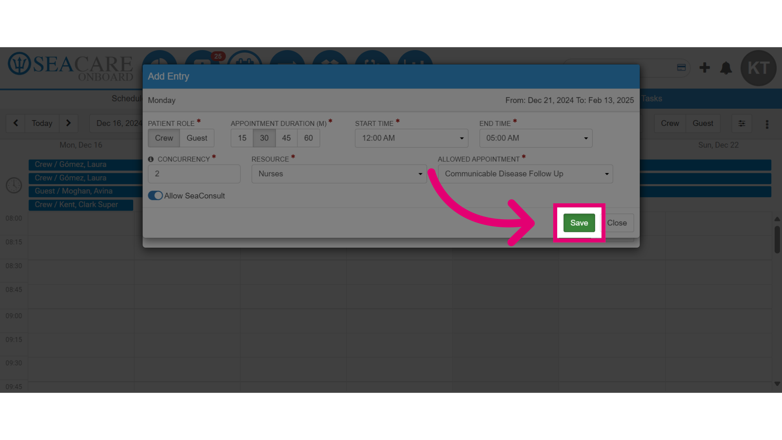The height and width of the screenshot is (440, 782).
Task: Open the dashboard module icon in header
Action: 160,57
